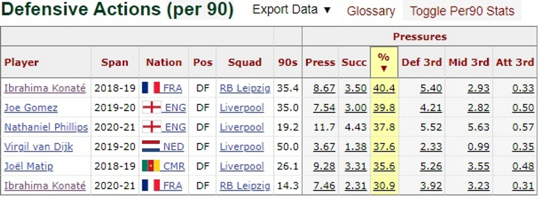Click red sort arrow under % column

(384, 68)
